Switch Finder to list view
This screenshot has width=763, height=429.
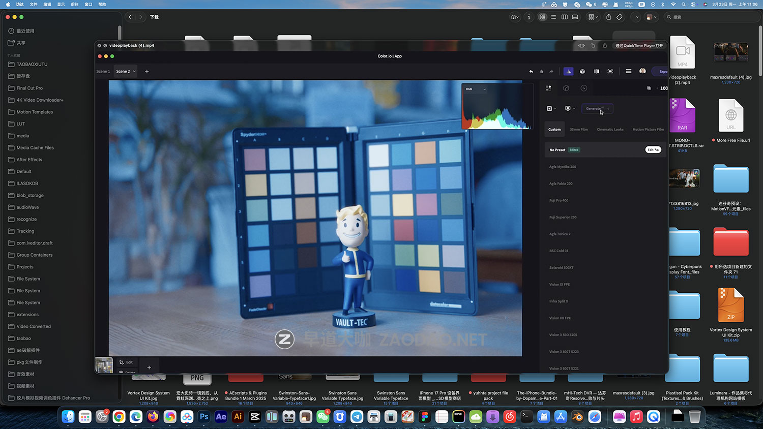[x=553, y=17]
